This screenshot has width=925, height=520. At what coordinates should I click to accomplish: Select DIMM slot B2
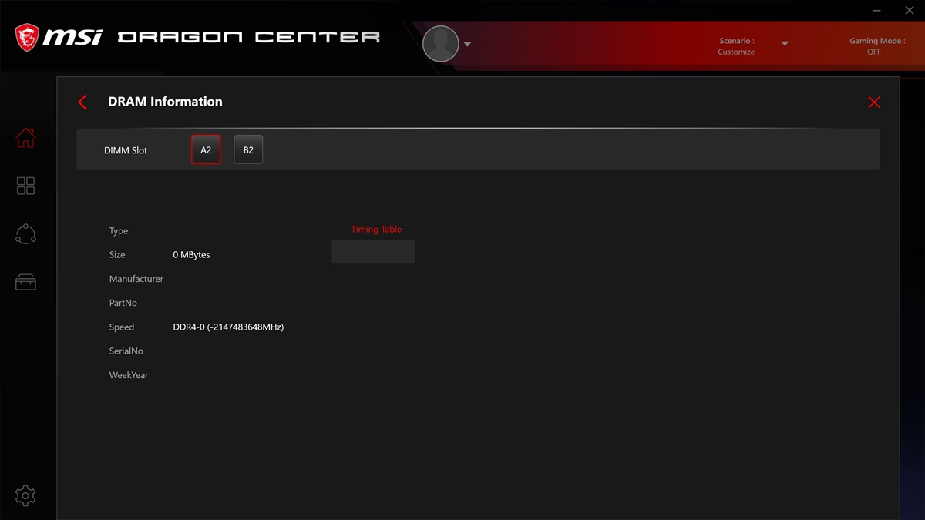(248, 150)
